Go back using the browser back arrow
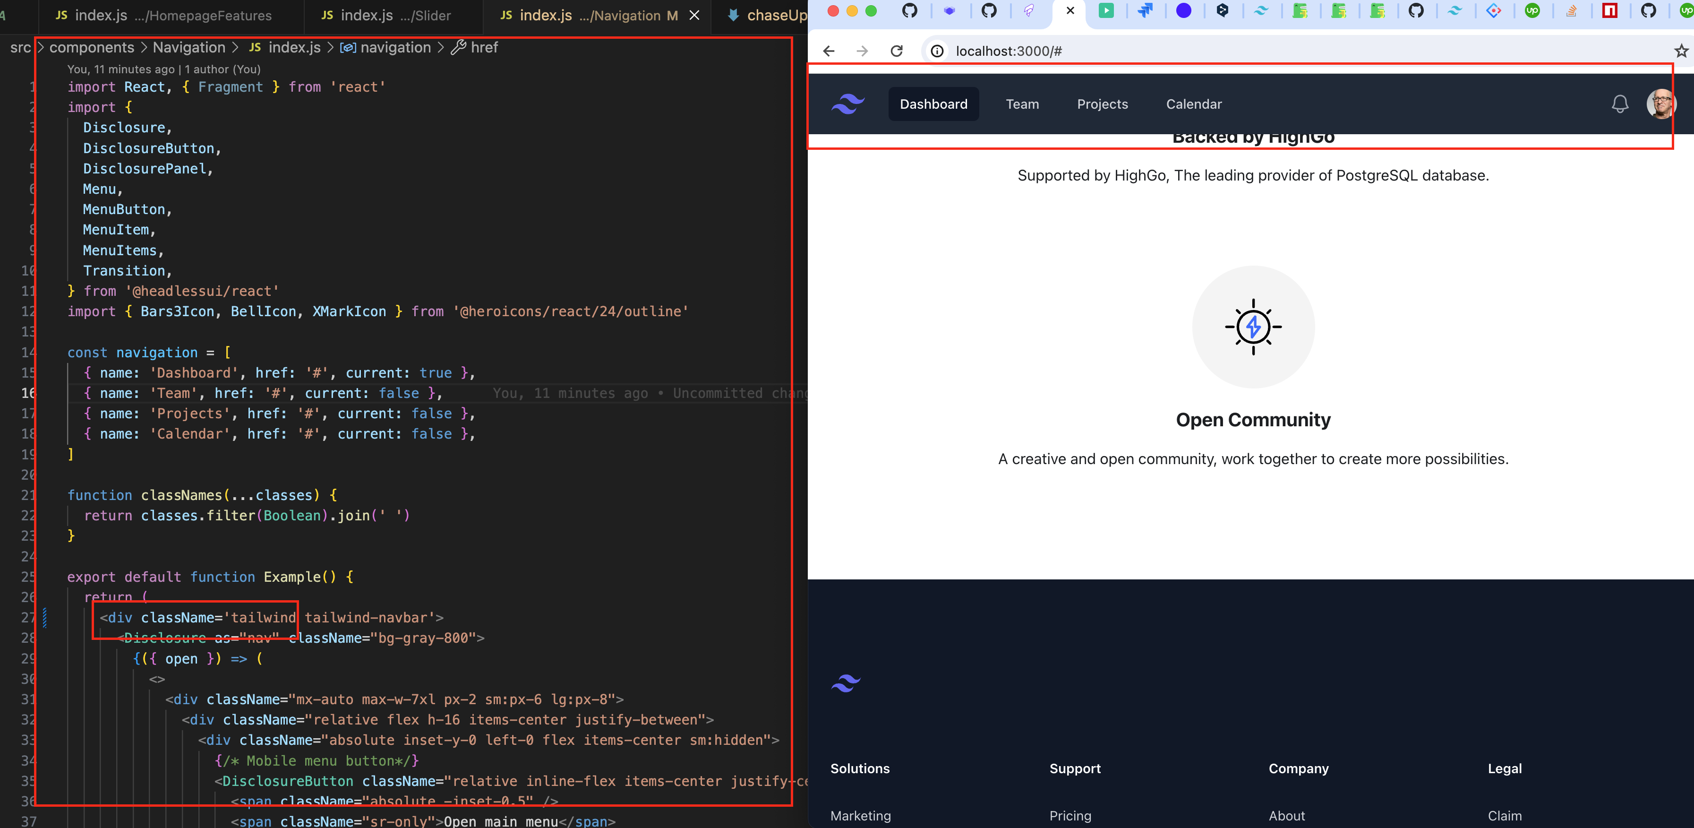 coord(829,52)
